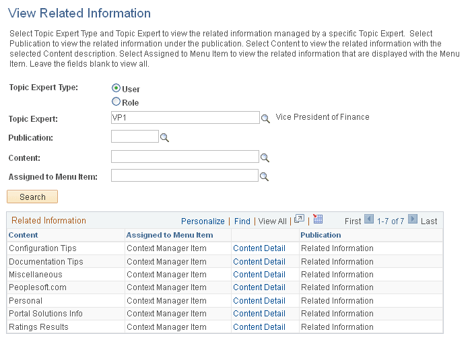Click the grid Zoom popup icon
The height and width of the screenshot is (346, 472).
tap(300, 219)
